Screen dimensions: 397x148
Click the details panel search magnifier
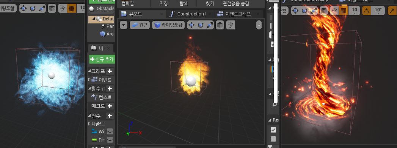pos(275,104)
